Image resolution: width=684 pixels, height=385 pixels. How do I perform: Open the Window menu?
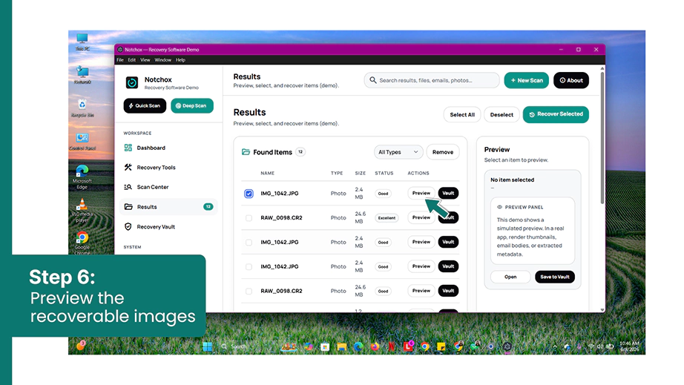click(x=162, y=60)
